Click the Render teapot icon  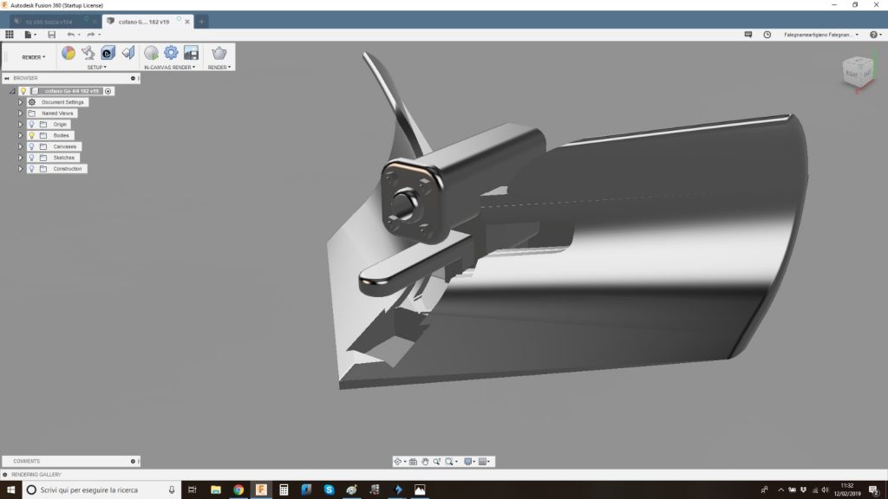[219, 53]
